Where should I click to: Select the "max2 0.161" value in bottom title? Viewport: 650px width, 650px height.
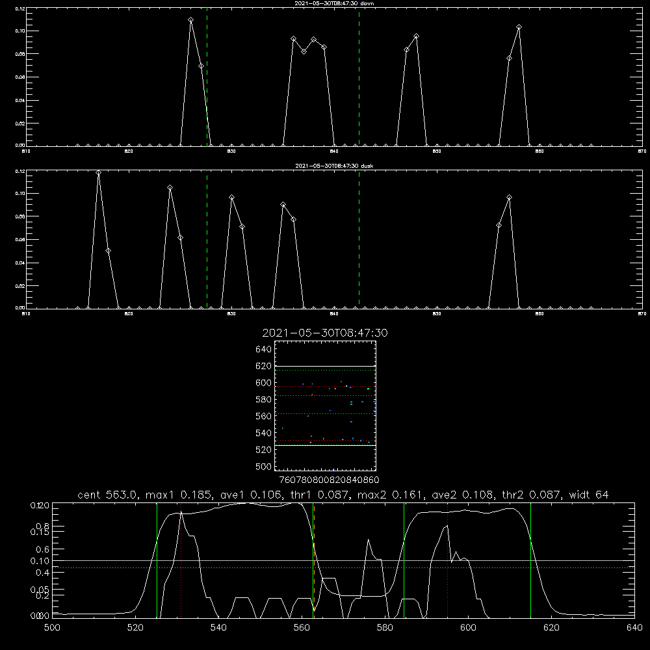tap(391, 495)
